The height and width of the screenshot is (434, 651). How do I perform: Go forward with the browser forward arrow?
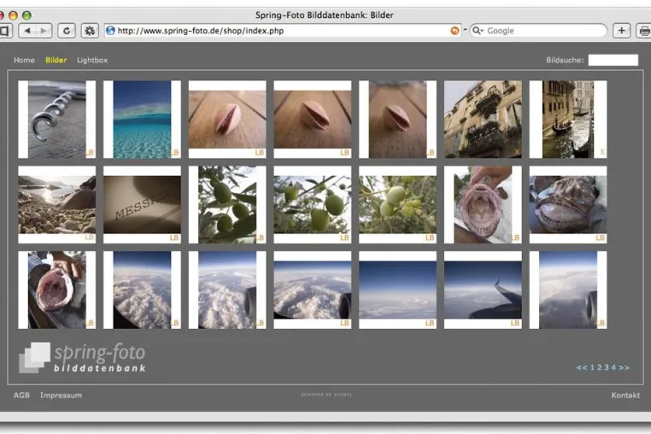[x=44, y=30]
